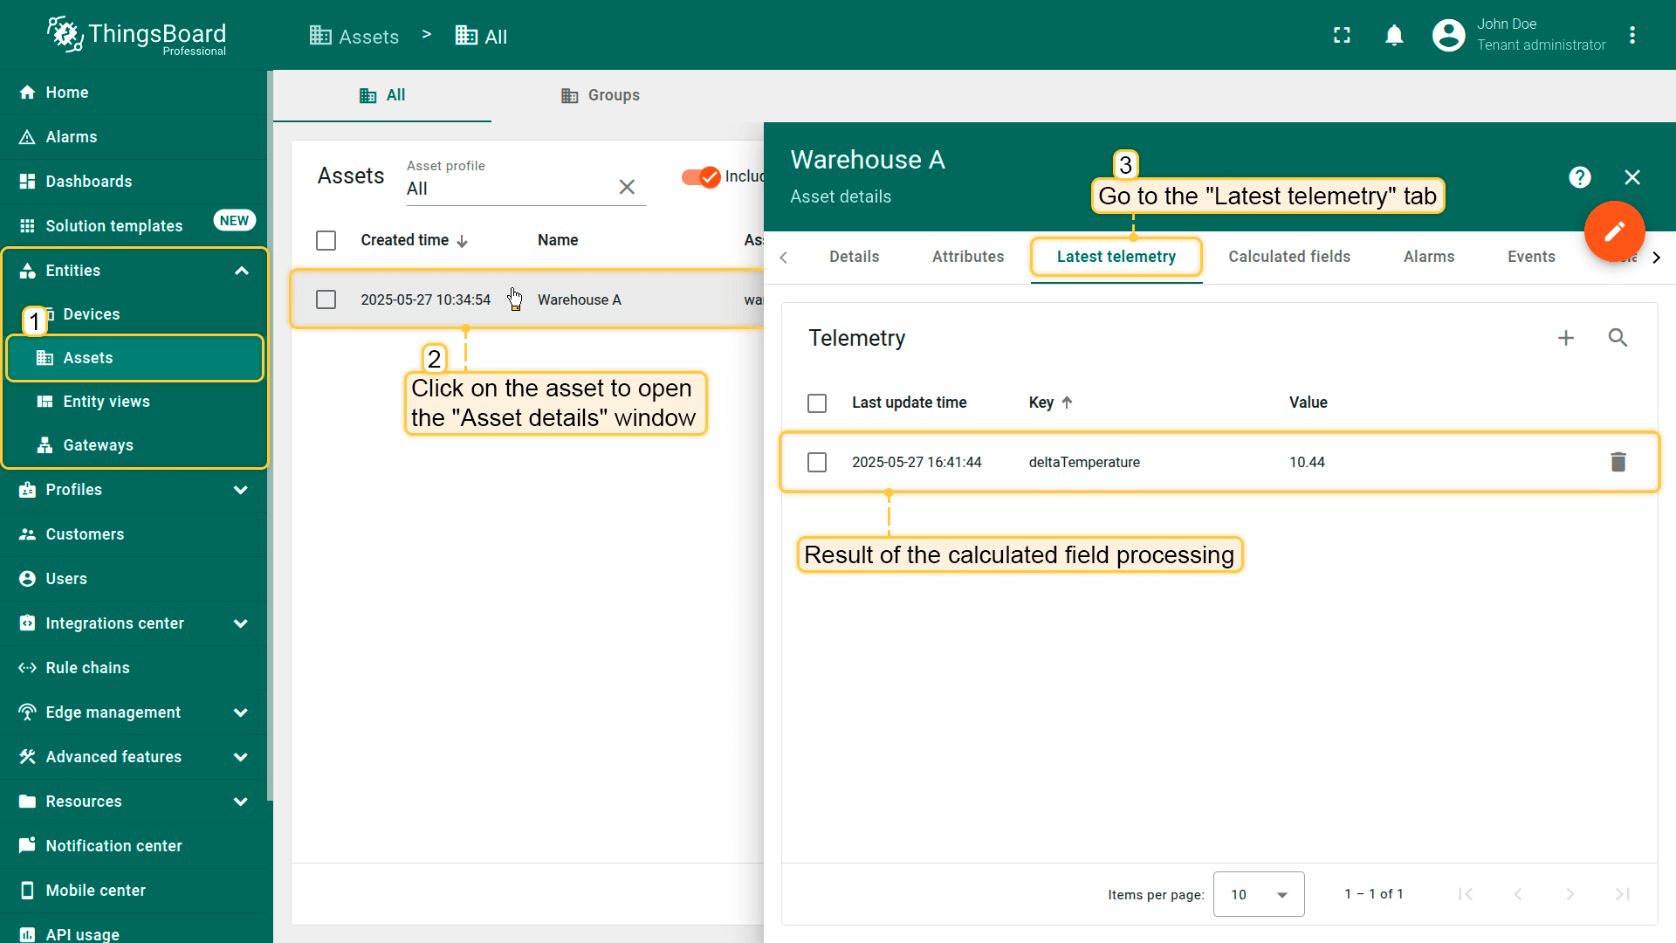Switch to the Calculated fields tab
1676x943 pixels.
[1289, 257]
